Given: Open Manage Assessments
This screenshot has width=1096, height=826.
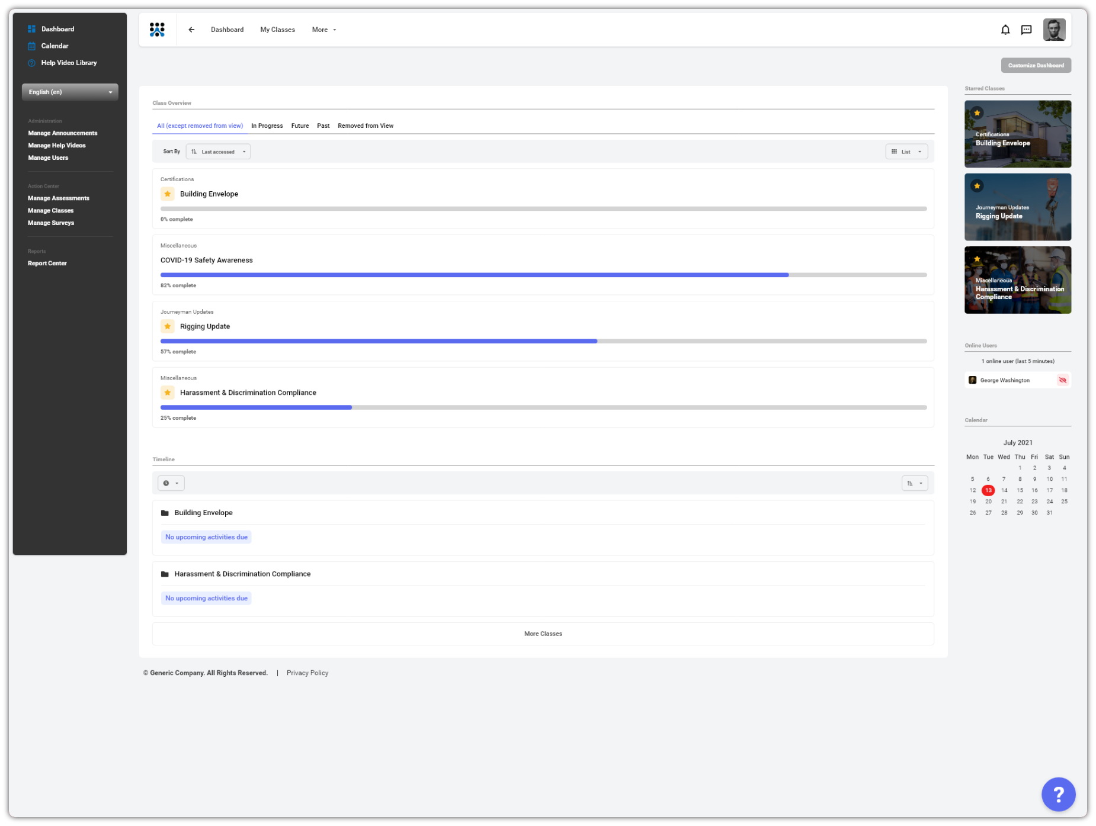Looking at the screenshot, I should pyautogui.click(x=59, y=198).
